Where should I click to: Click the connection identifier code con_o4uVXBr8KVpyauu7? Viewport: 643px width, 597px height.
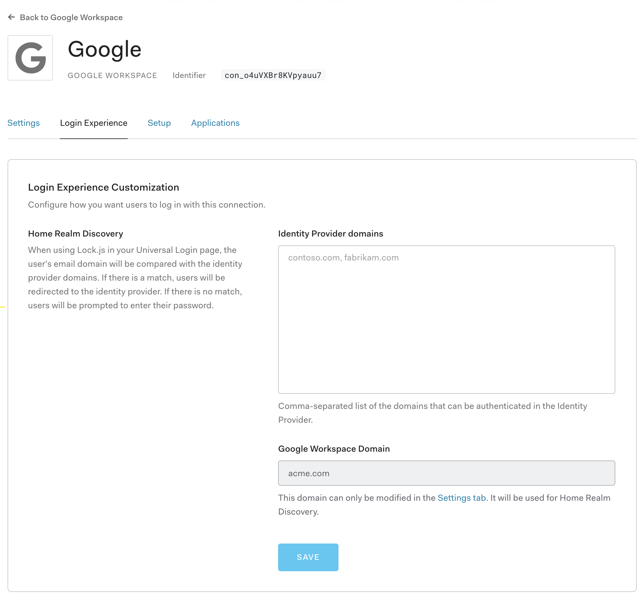tap(273, 75)
